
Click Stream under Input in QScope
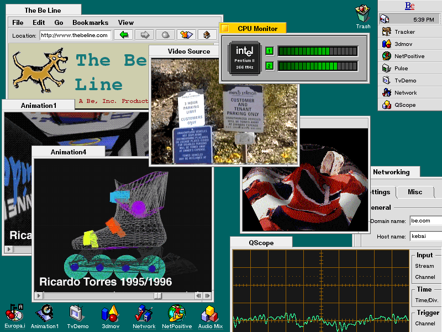coord(424,266)
